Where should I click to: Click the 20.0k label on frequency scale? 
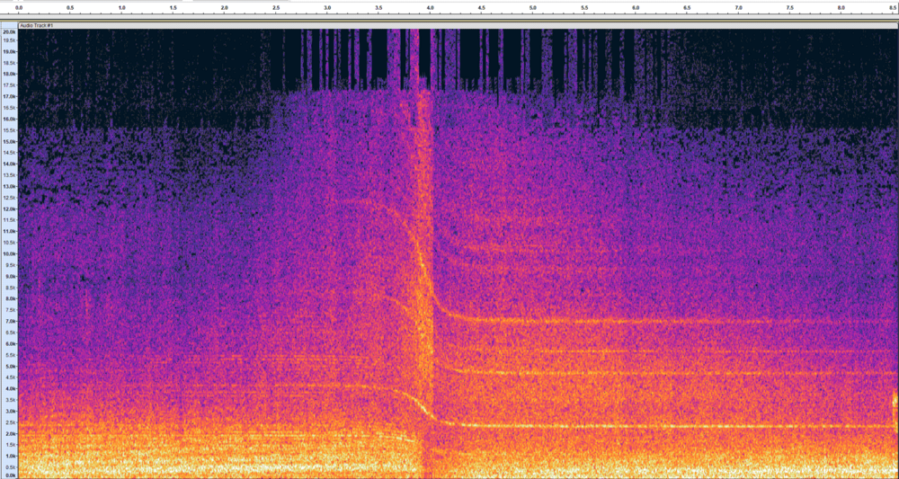[9, 32]
